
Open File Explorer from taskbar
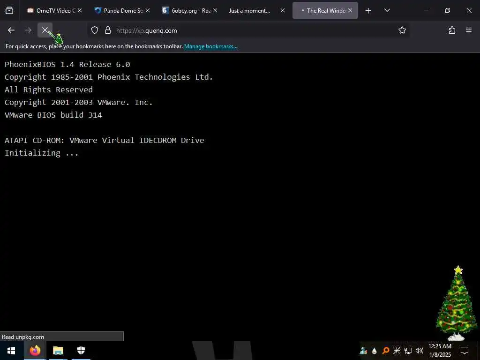click(x=58, y=351)
